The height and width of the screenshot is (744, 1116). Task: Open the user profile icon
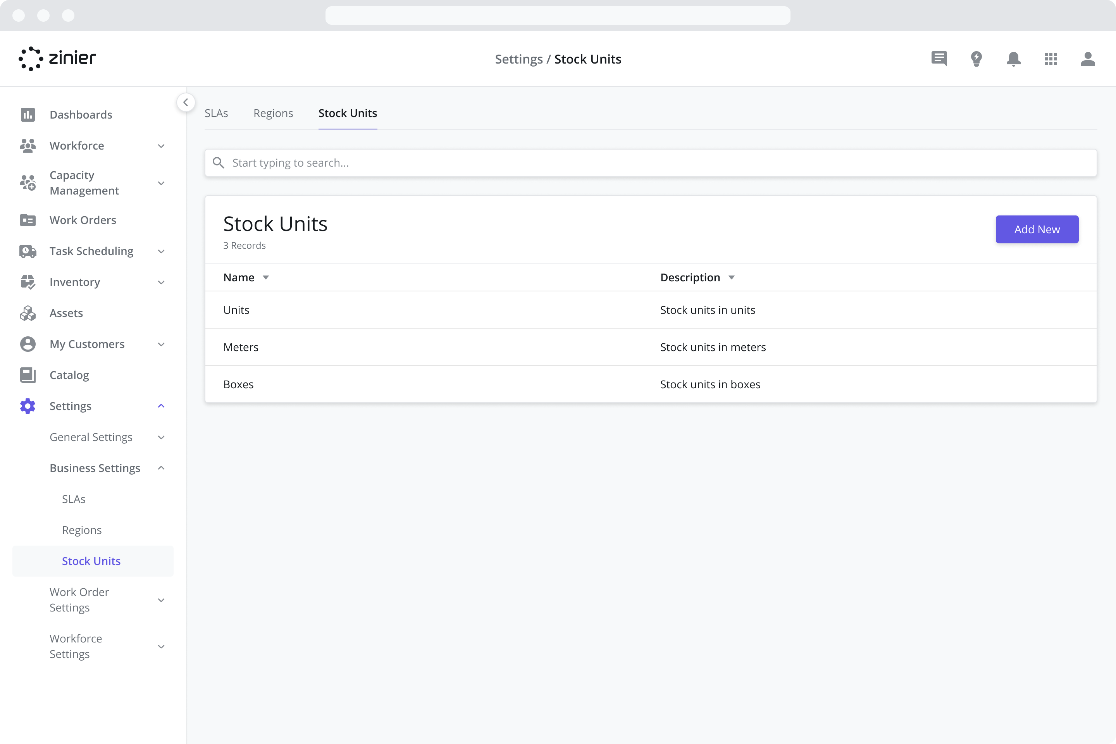tap(1088, 59)
